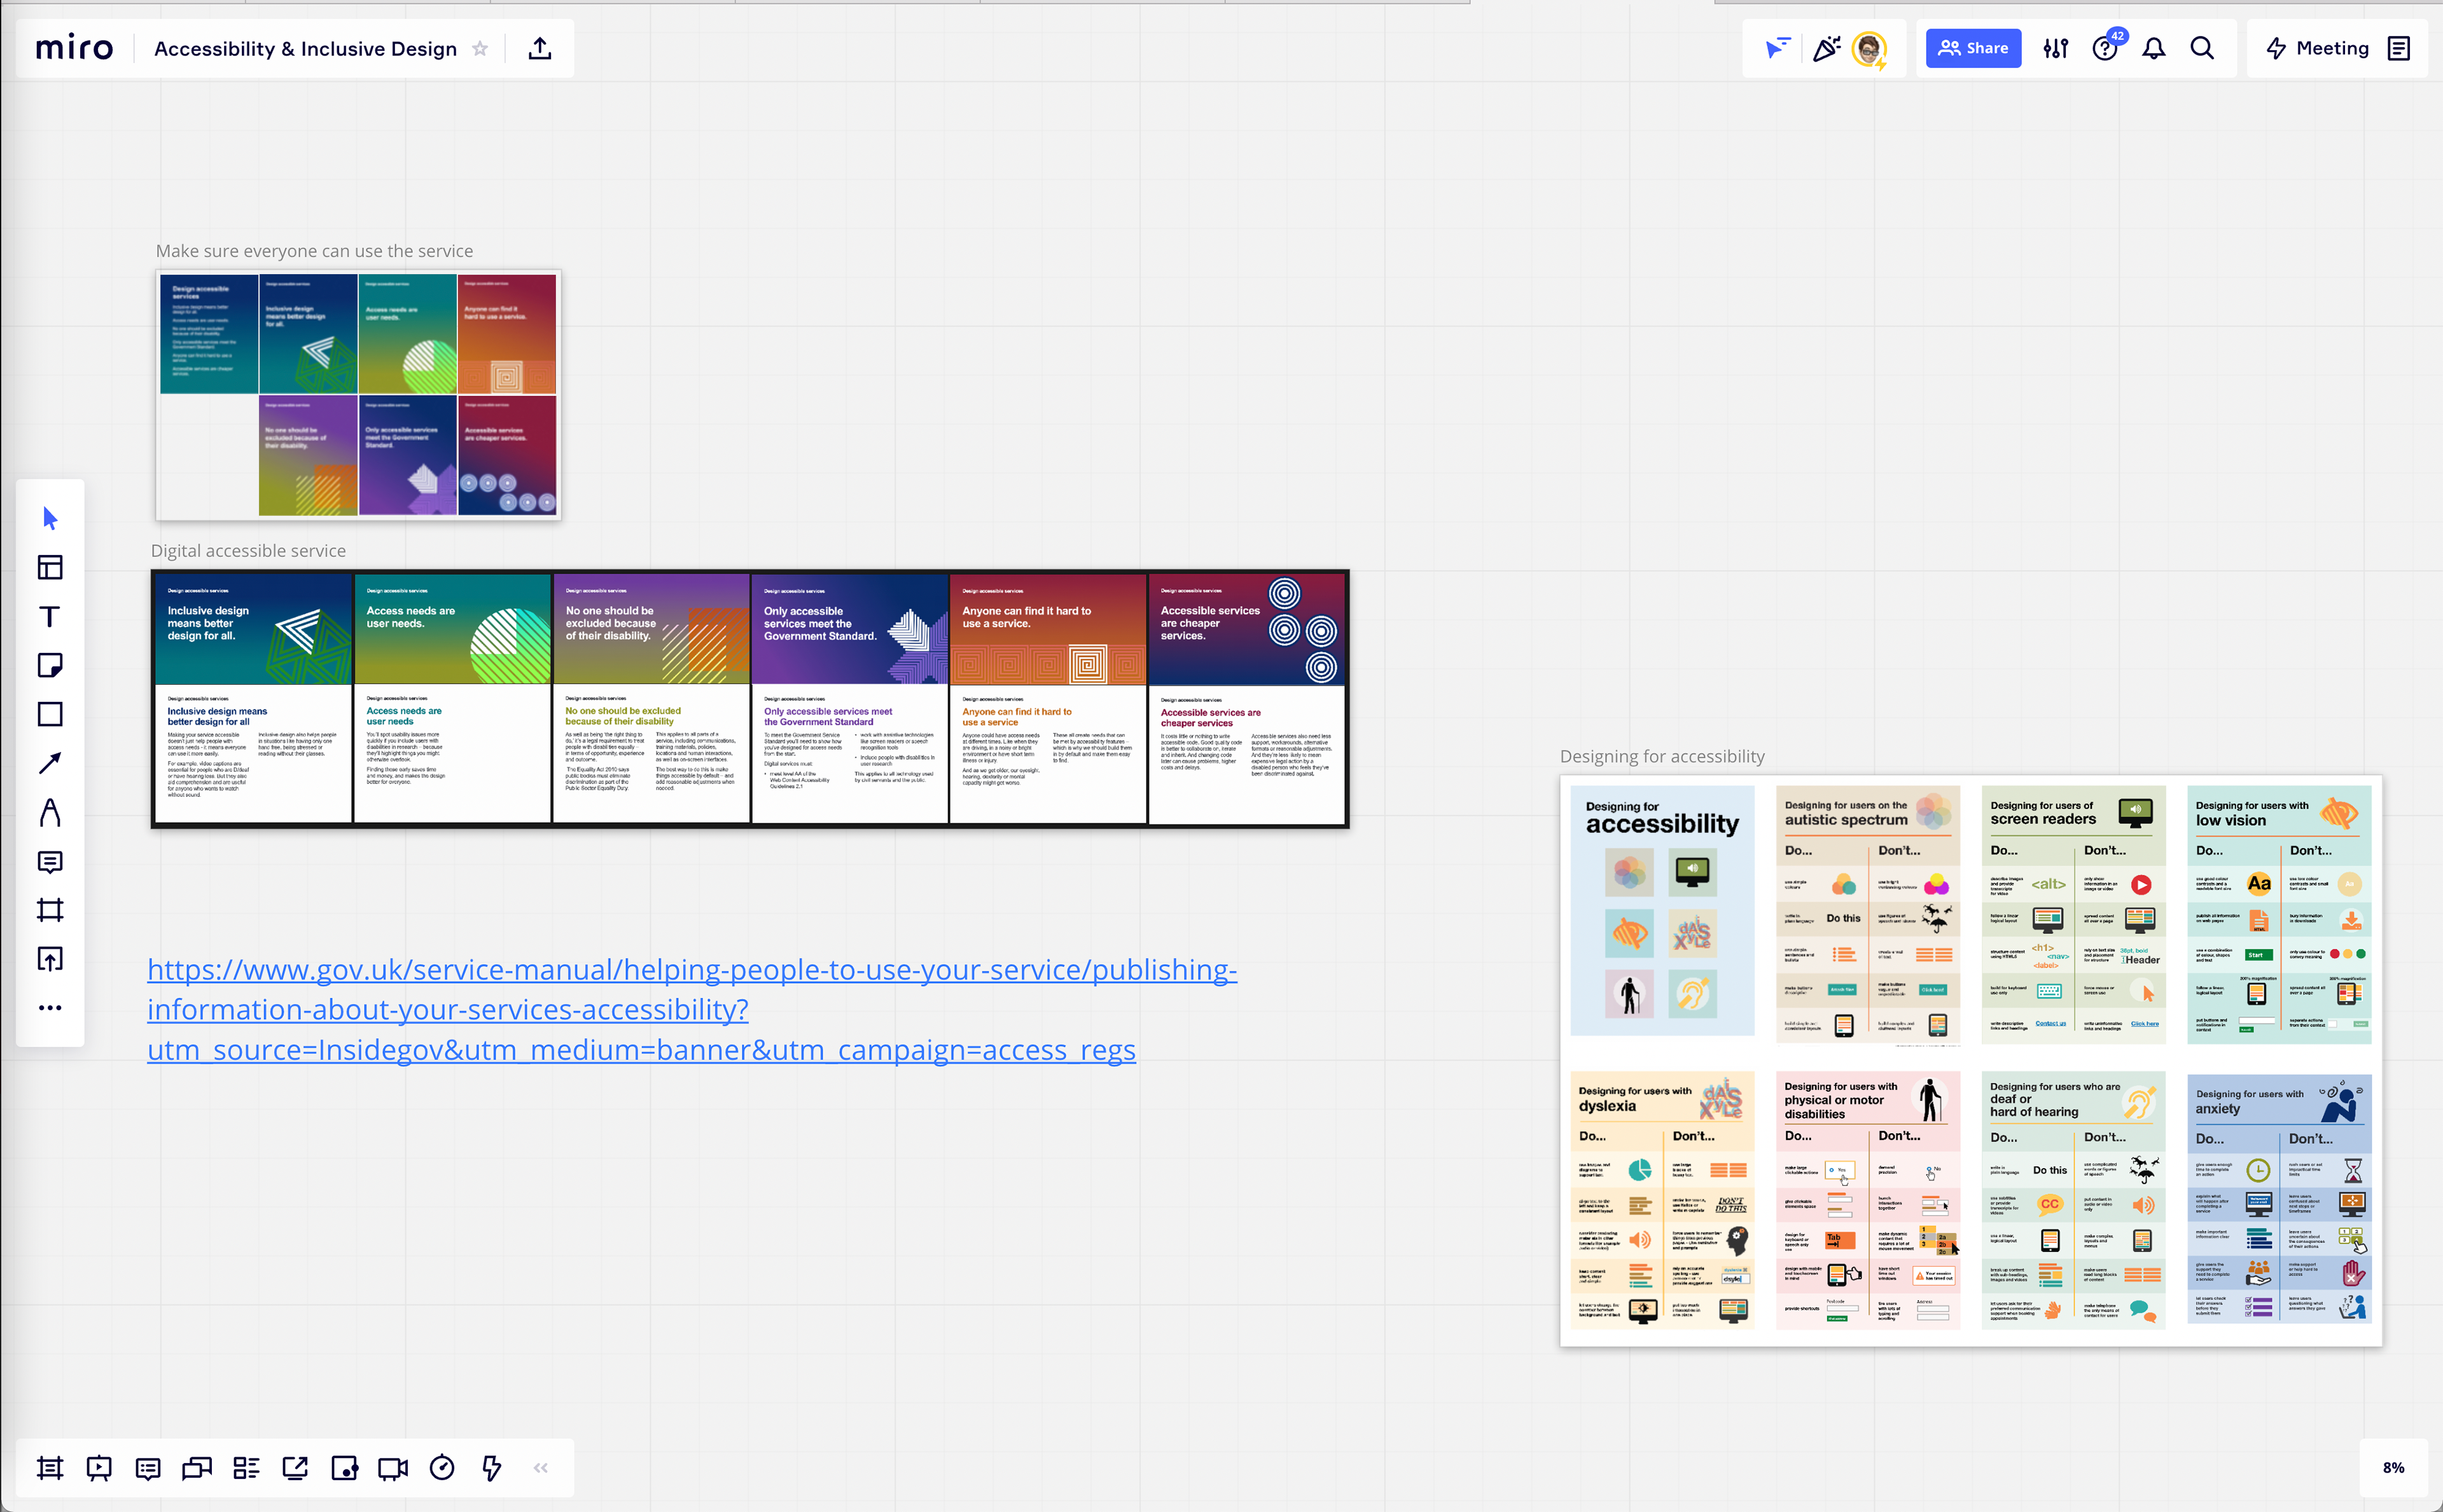Screen dimensions: 2443x1512
Task: Expand more tools with three dots
Action: 50,1008
